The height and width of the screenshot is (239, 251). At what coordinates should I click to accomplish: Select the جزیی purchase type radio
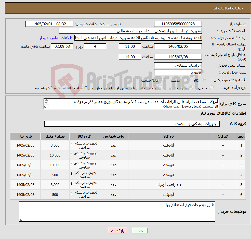click(212, 87)
